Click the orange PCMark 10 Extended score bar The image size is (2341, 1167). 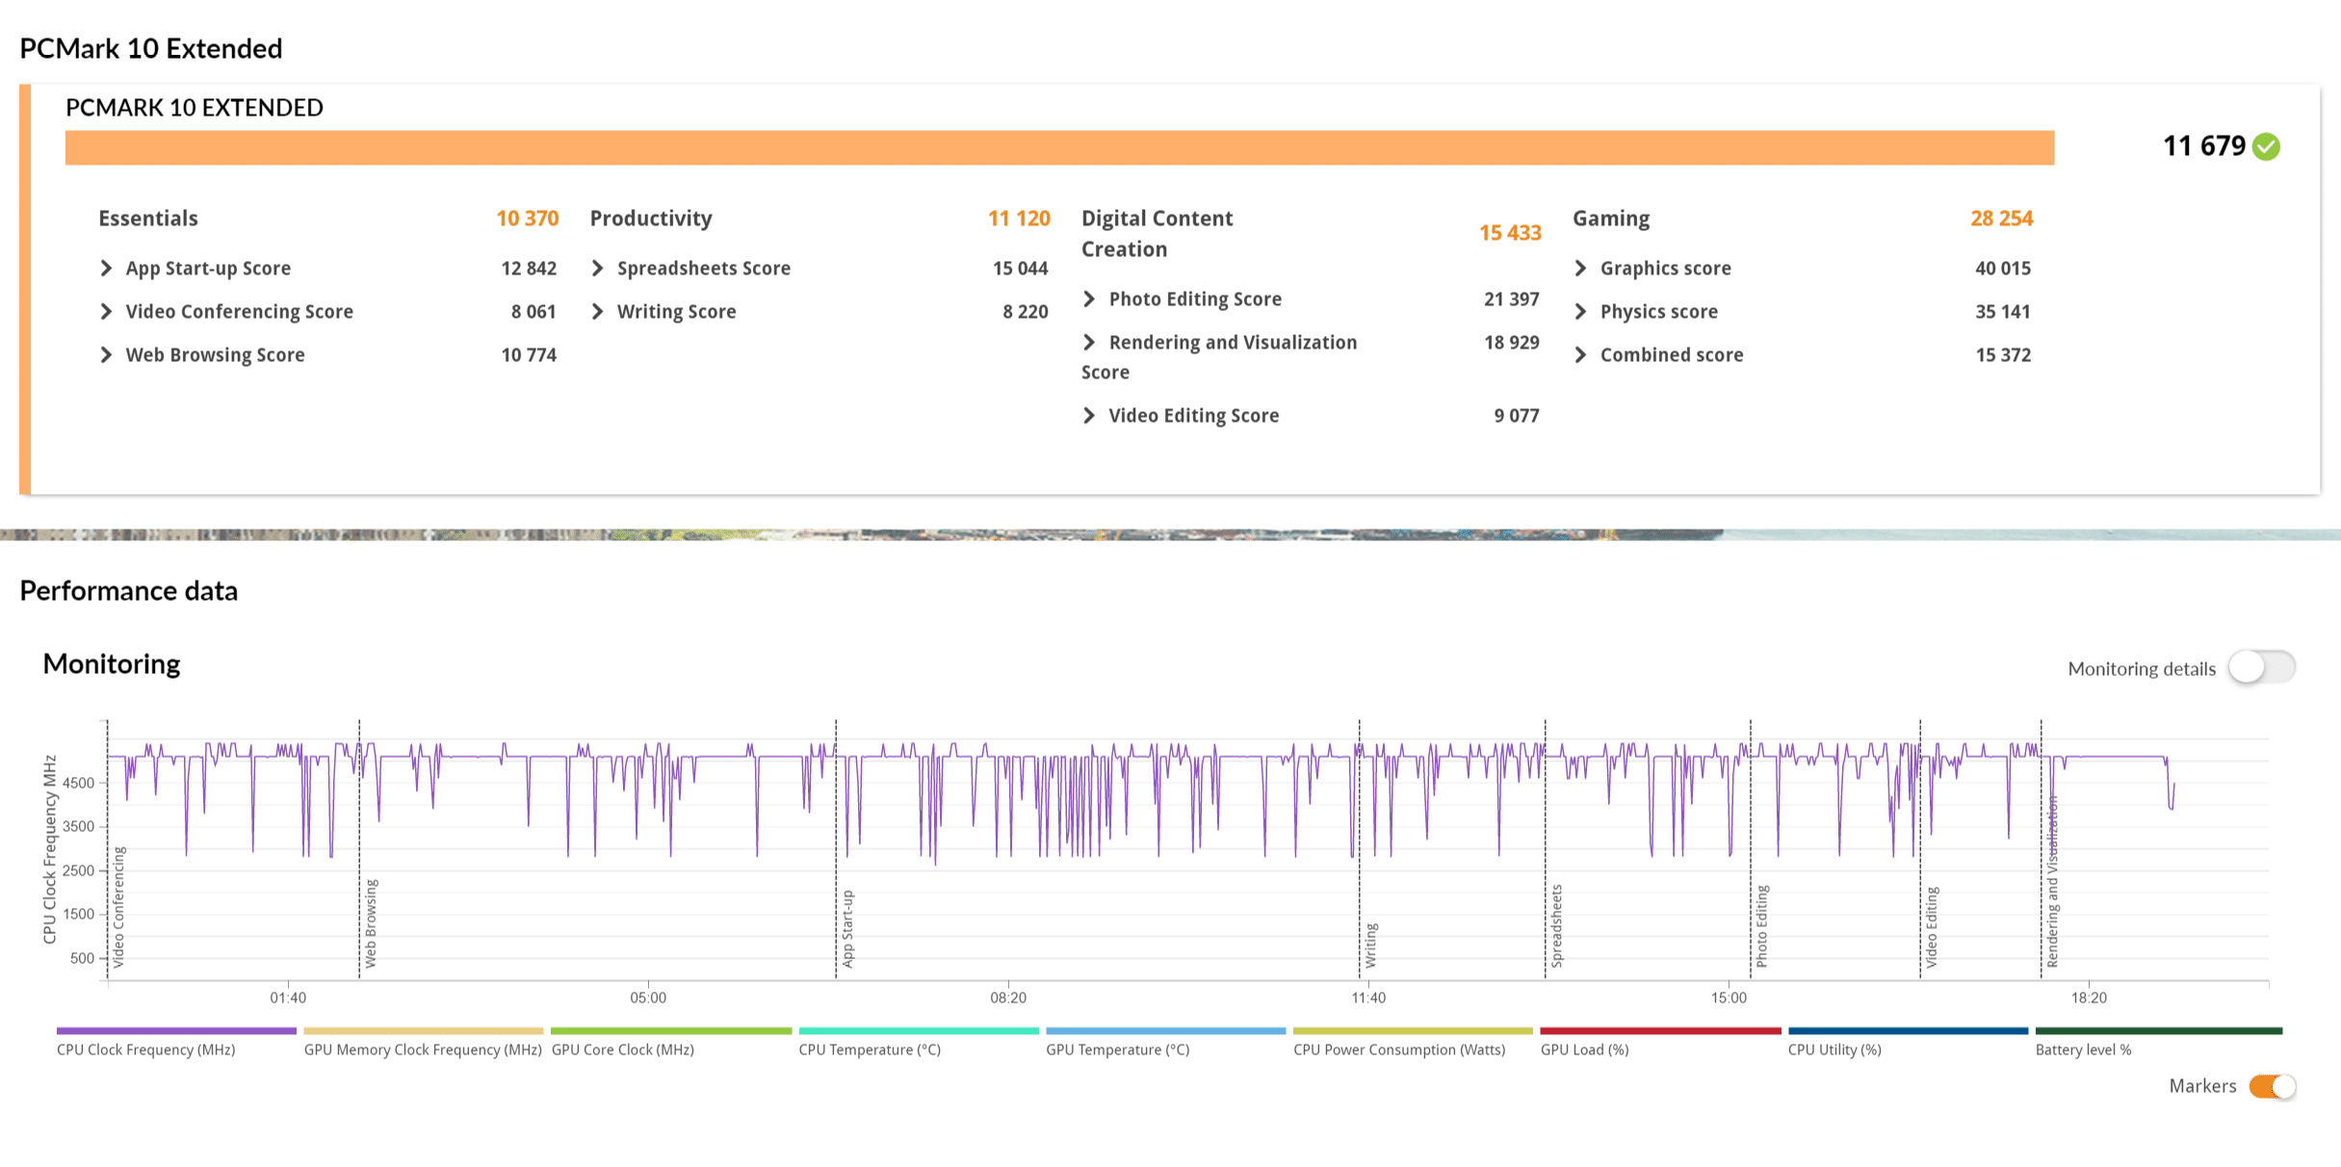1059,147
